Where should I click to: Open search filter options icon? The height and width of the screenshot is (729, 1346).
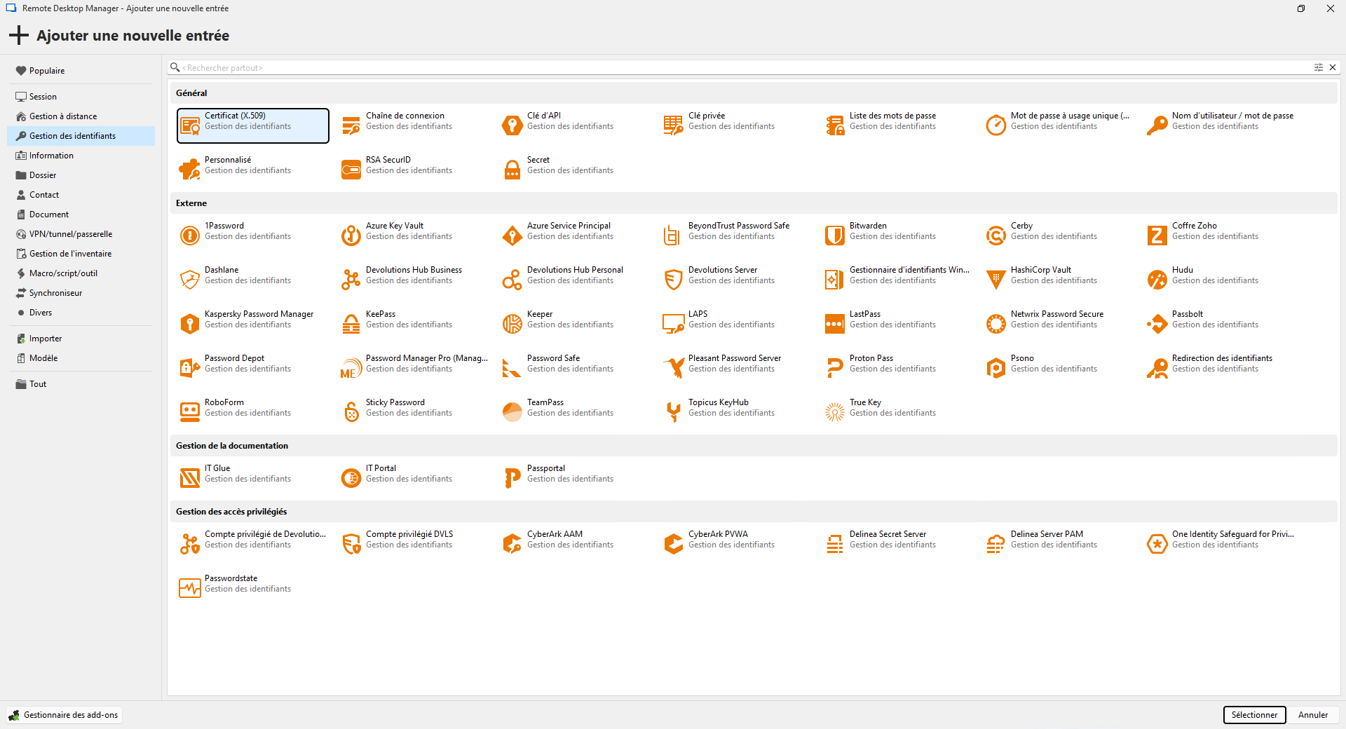(x=1318, y=67)
